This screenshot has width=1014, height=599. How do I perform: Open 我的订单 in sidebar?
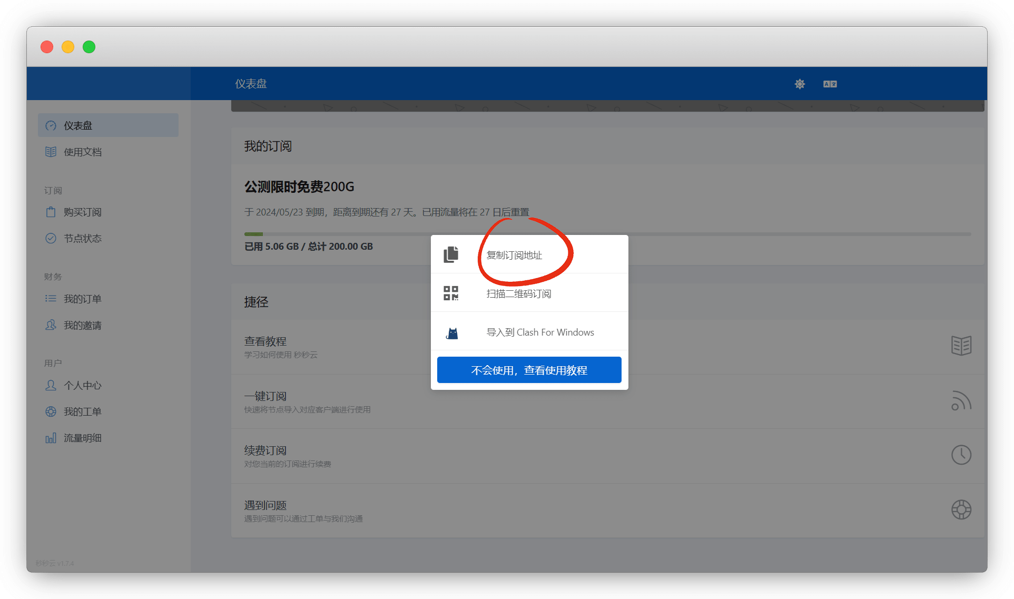pos(83,299)
